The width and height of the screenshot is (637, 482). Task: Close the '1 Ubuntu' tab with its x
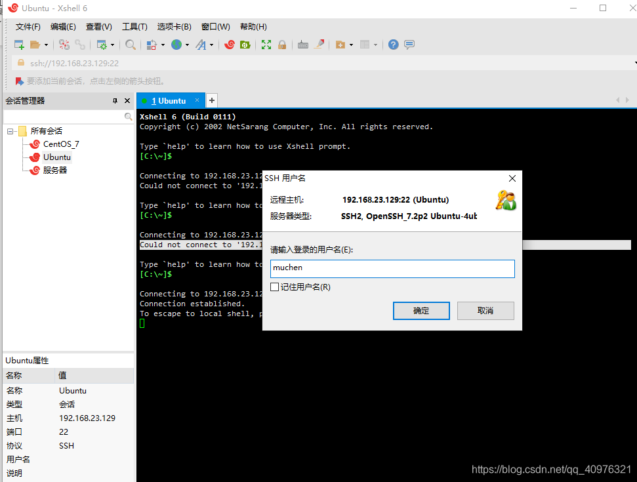click(197, 100)
